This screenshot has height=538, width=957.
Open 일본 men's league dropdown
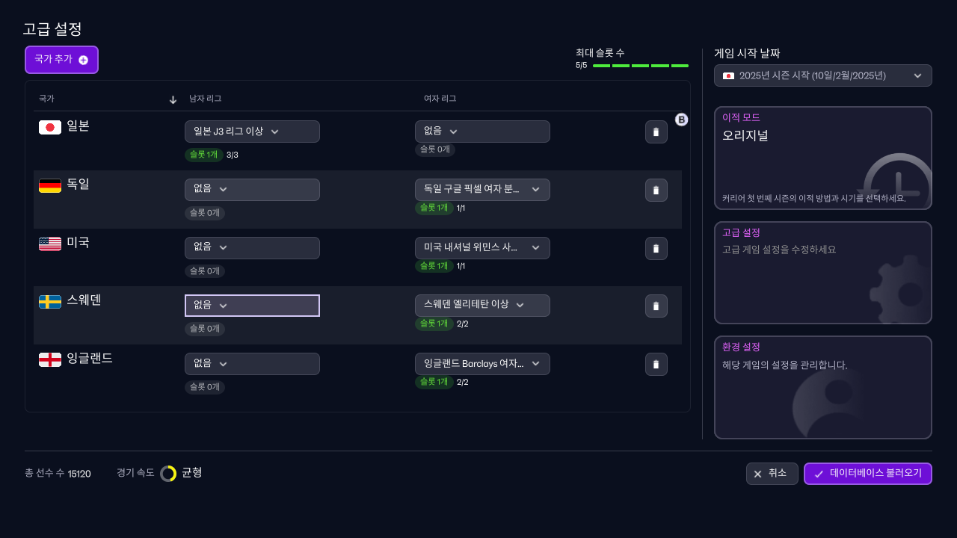pyautogui.click(x=252, y=132)
